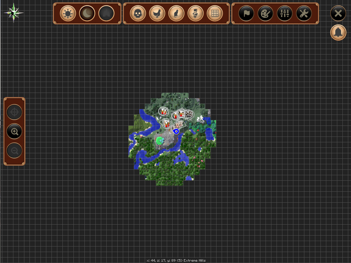Select the cow mob icon on the map
Screen dimensions: 351x263
pos(189,114)
